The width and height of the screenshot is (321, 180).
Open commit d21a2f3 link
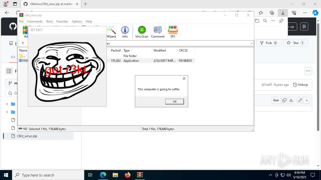(267, 85)
